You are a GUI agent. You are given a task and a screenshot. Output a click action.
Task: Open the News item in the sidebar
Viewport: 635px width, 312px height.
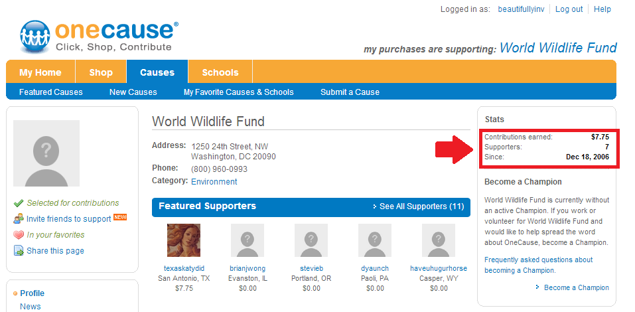pos(31,307)
